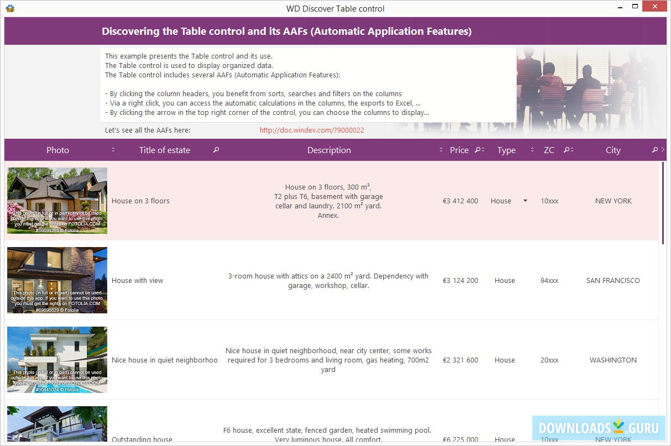Select photo of House on 3 floors
The image size is (671, 446).
(x=57, y=201)
